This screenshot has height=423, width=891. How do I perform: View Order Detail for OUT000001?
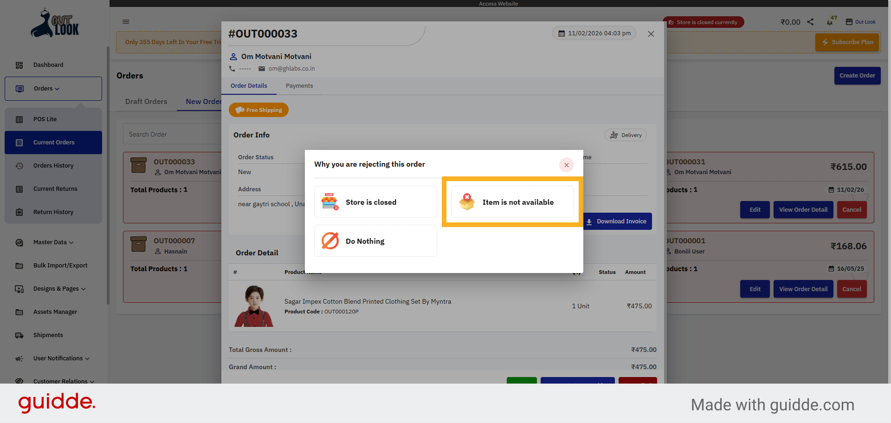click(x=803, y=289)
